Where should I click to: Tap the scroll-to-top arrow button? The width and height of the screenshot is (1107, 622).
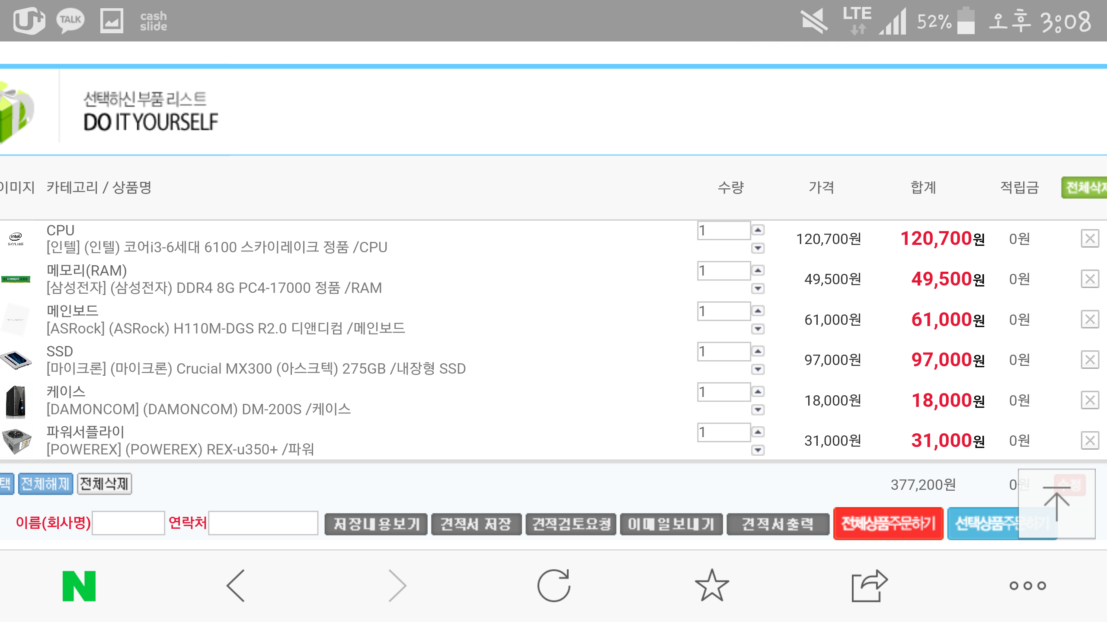tap(1056, 504)
